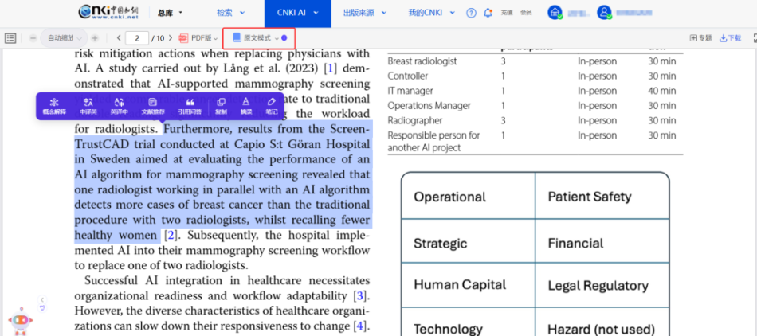The image size is (757, 336).
Task: Click the Chinese-to-English translate icon
Action: [88, 105]
